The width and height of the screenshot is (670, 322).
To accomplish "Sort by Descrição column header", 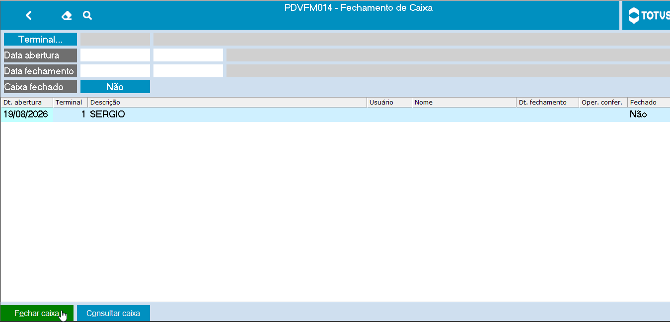I will click(227, 102).
